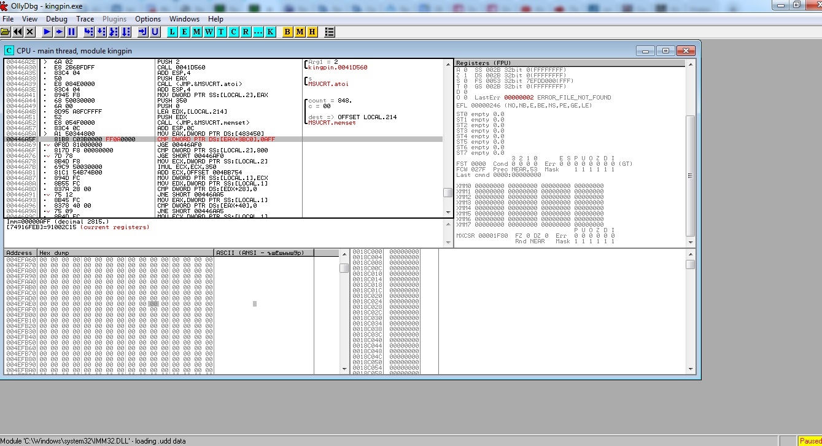822x446 pixels.
Task: Click the ST0 empty 0.0 register row
Action: [480, 114]
